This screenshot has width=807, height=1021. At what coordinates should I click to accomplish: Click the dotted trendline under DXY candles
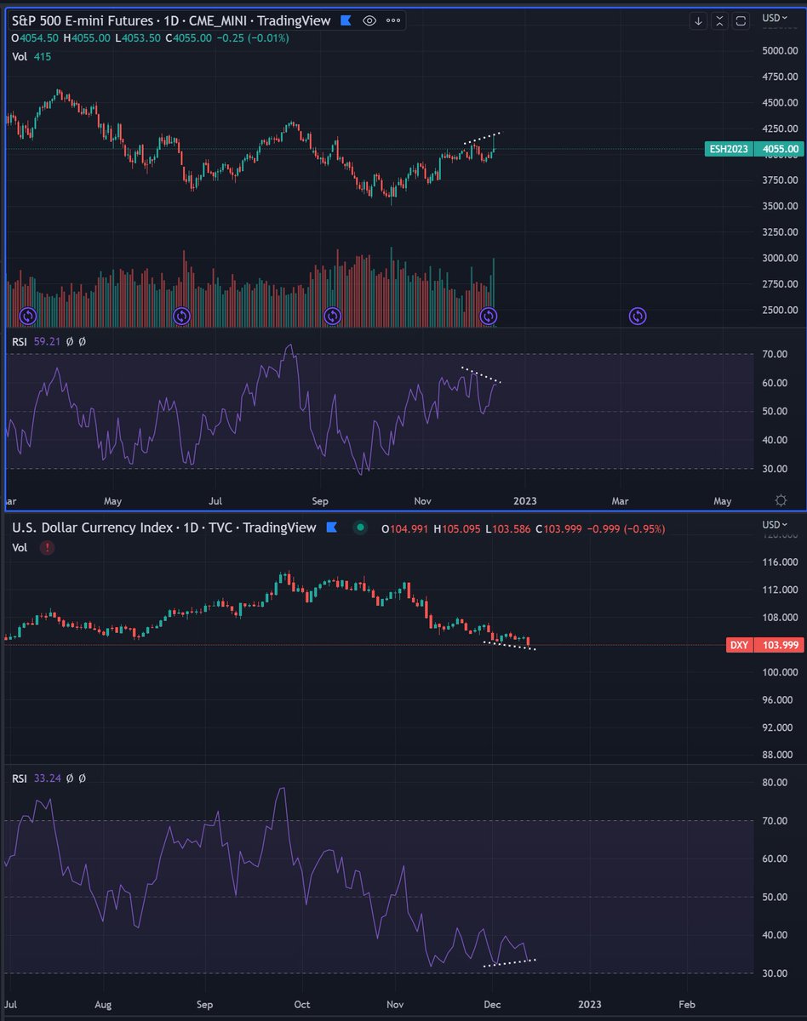coord(510,646)
